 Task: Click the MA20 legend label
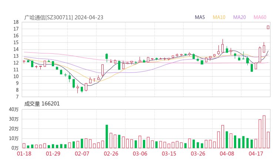pos(240,17)
